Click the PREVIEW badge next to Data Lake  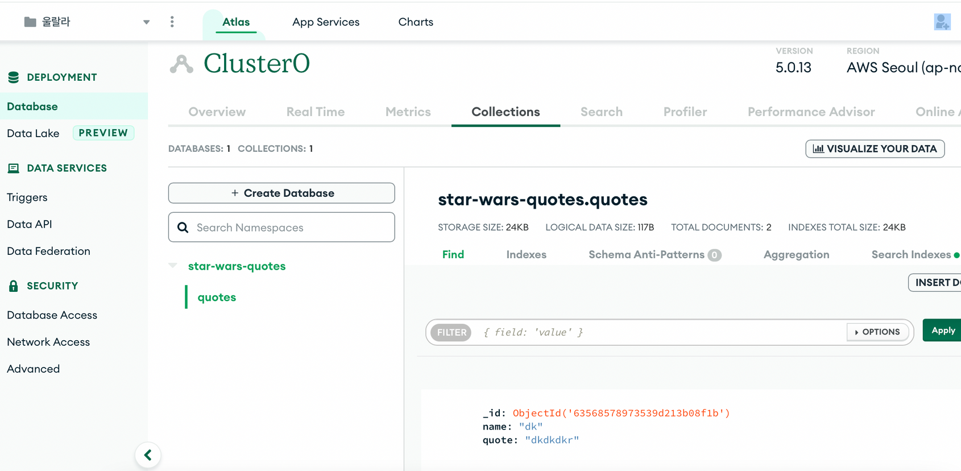pyautogui.click(x=103, y=133)
